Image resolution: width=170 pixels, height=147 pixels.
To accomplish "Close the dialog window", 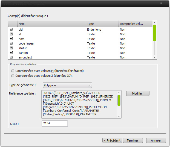I will click(161, 3).
